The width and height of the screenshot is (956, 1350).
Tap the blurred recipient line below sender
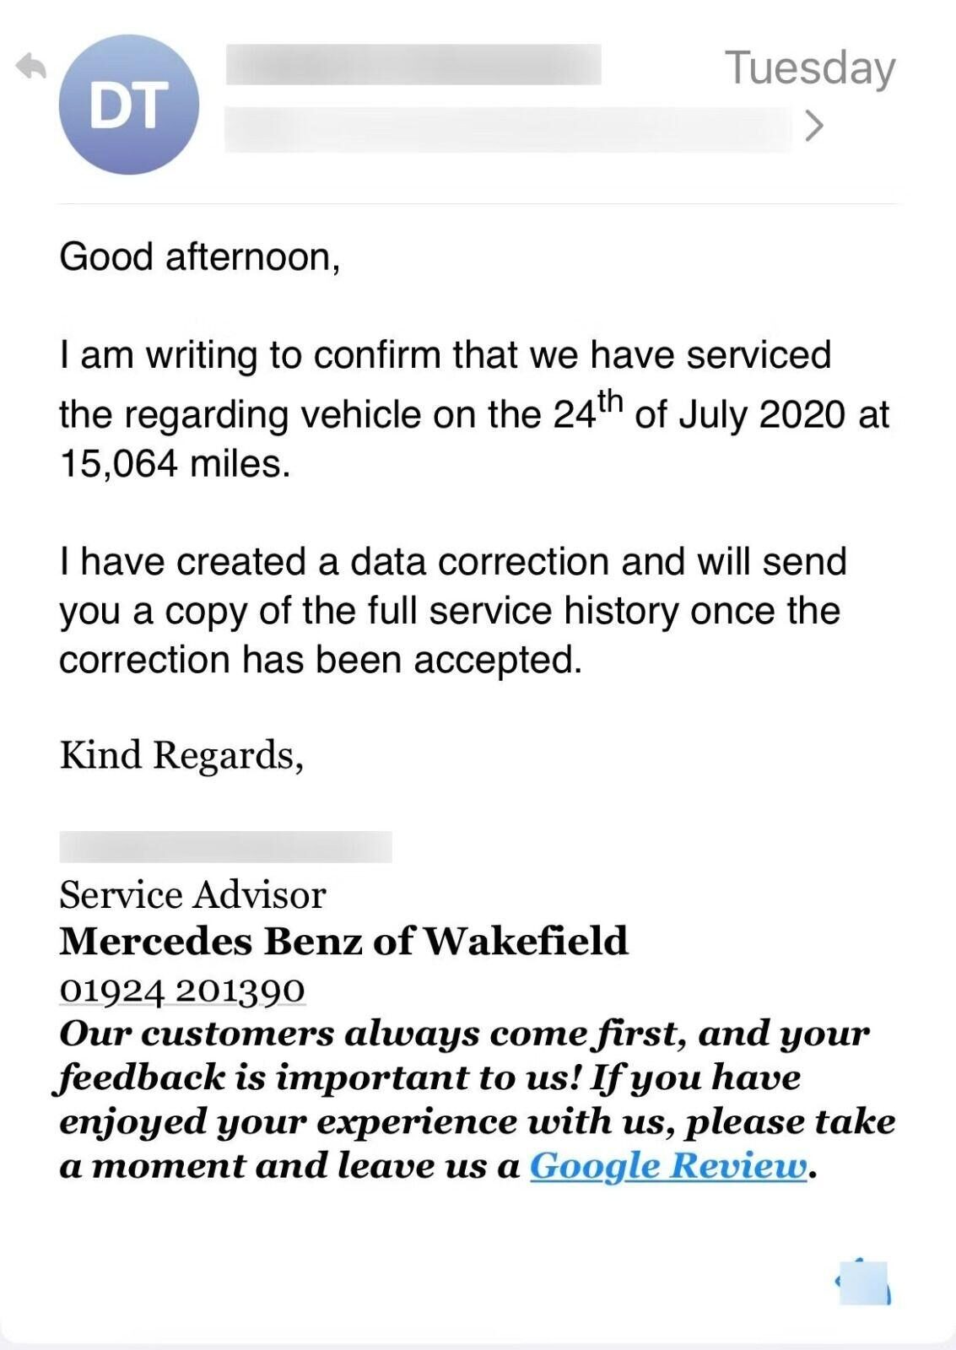pyautogui.click(x=506, y=129)
